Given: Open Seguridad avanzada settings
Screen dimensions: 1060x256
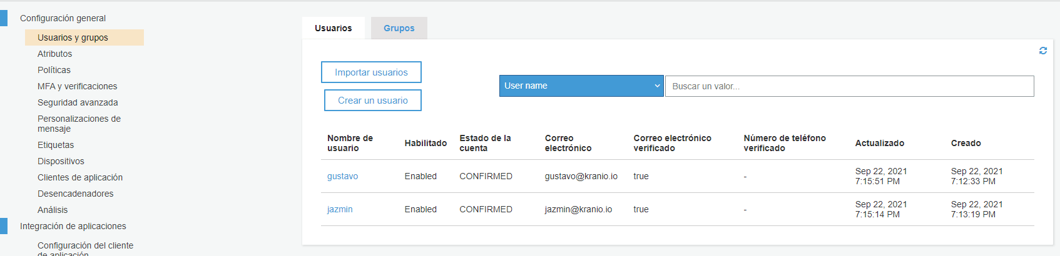Looking at the screenshot, I should 78,102.
